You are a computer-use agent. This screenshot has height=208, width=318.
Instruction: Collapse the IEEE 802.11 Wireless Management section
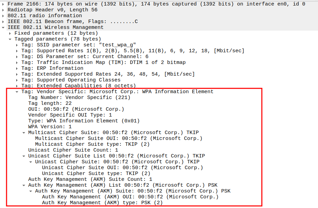point(3,27)
